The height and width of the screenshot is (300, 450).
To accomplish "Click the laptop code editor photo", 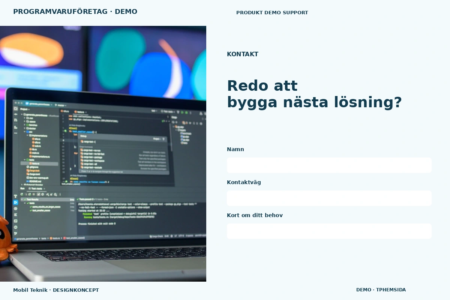I will [x=103, y=154].
